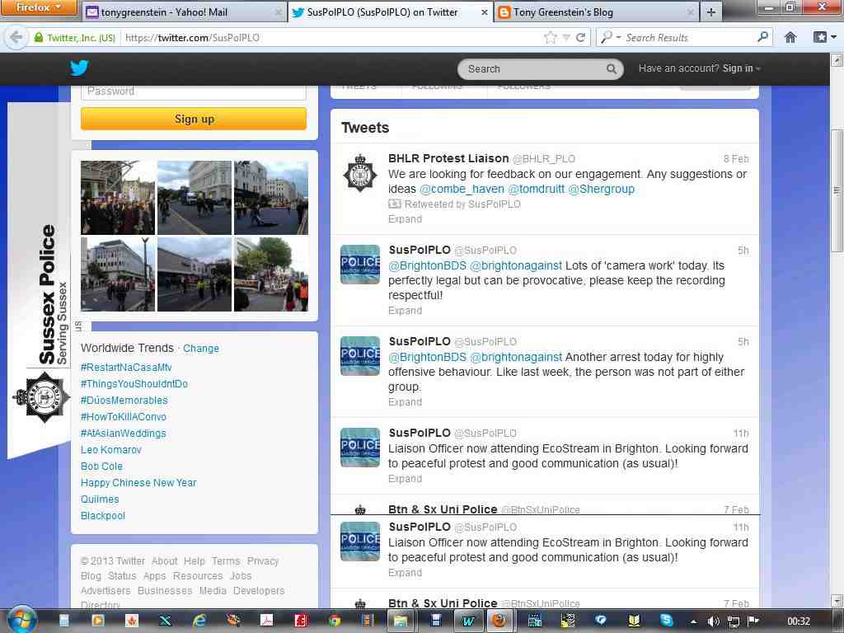Click the magnifier in Twitter search
Screen dimensions: 844x633
(611, 69)
